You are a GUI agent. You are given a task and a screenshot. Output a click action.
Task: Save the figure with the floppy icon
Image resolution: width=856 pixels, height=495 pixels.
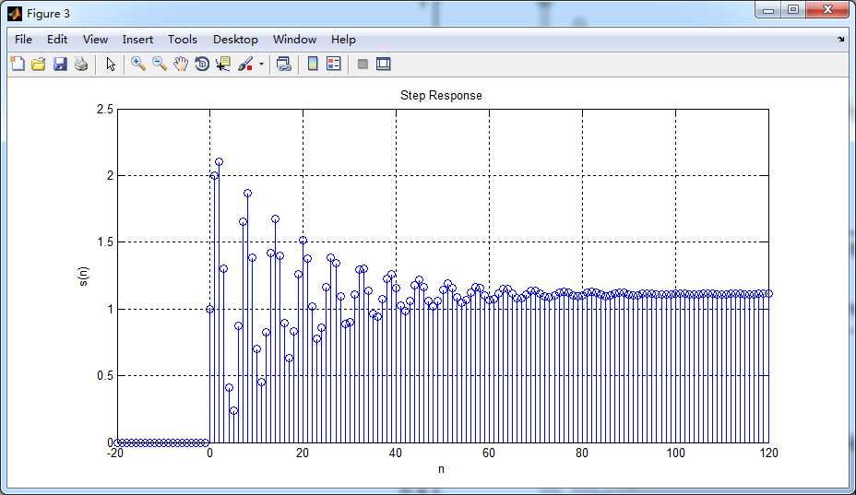(60, 64)
